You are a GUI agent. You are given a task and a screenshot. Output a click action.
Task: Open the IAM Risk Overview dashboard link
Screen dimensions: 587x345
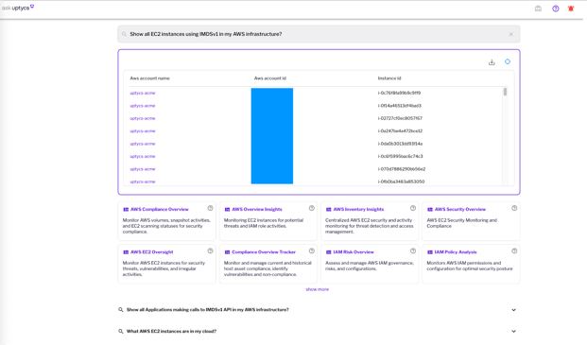coord(354,252)
